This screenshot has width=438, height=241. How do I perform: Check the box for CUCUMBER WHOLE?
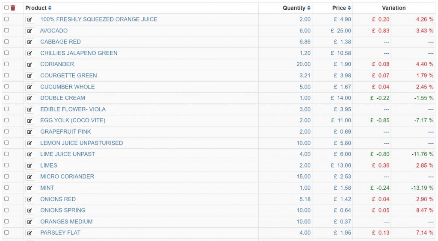coord(6,86)
